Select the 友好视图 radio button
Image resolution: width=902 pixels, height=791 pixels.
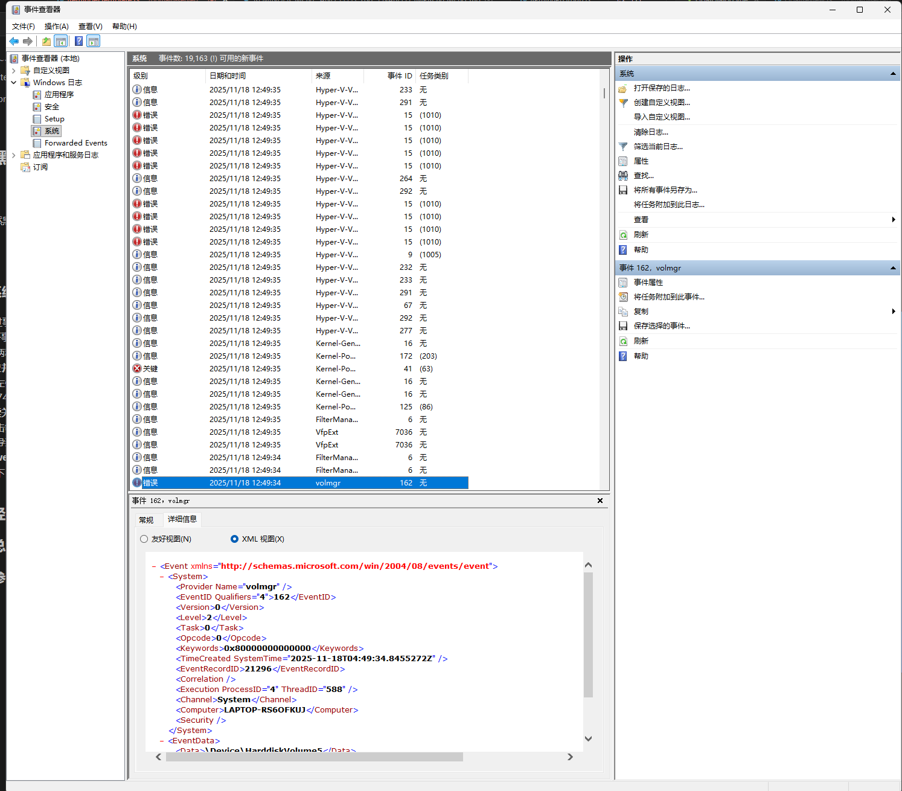click(x=144, y=539)
